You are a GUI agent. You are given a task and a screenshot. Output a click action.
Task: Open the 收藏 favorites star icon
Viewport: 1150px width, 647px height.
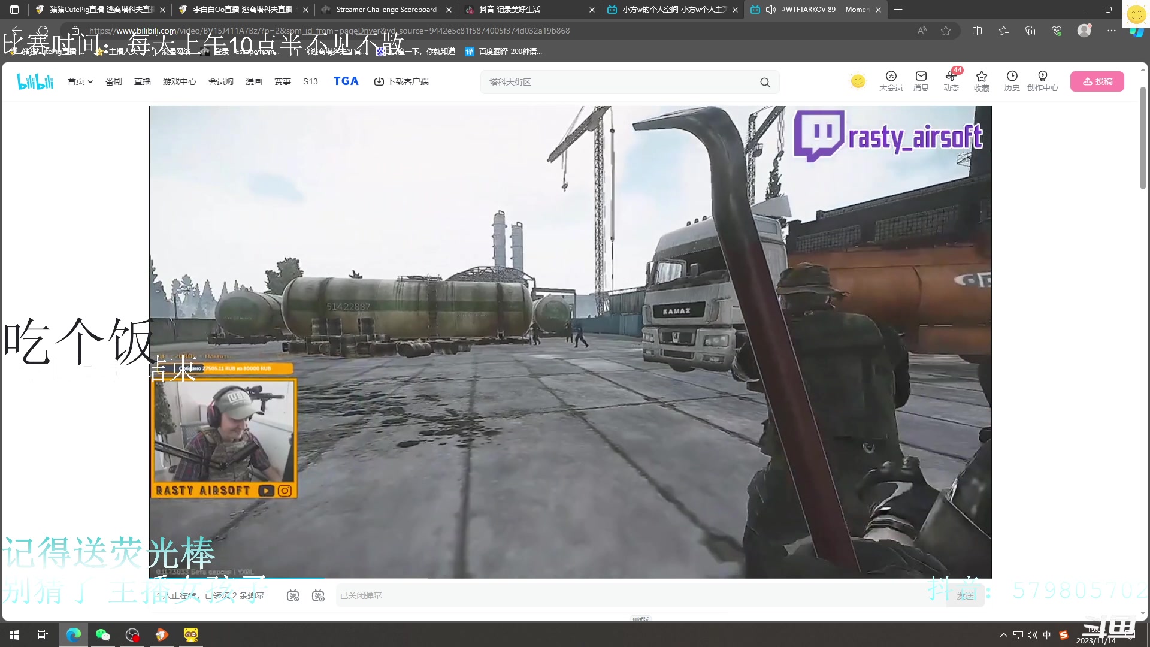tap(982, 81)
